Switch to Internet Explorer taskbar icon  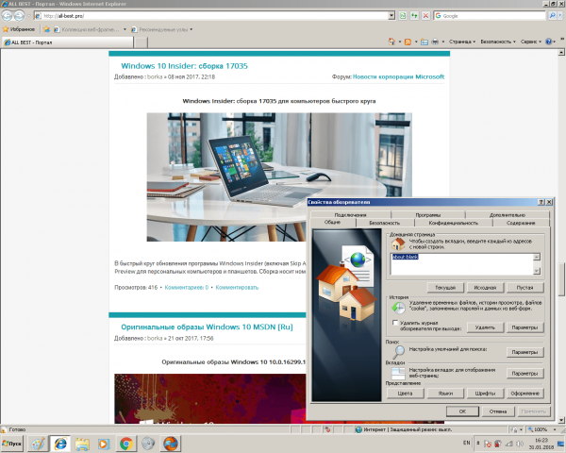[x=60, y=444]
